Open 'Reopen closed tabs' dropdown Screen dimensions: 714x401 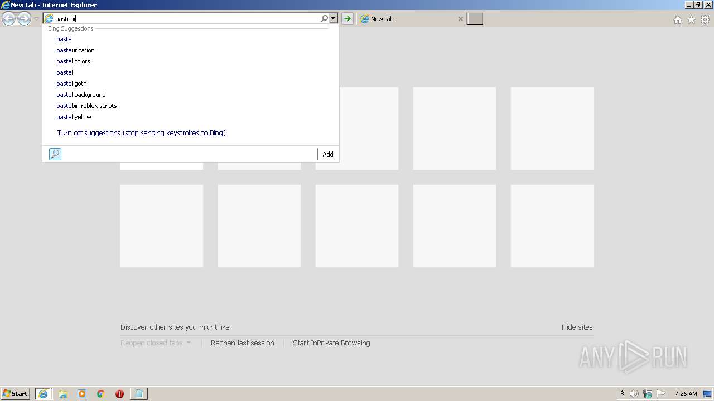coord(156,343)
